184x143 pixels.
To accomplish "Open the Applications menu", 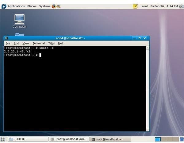I will click(x=16, y=6).
